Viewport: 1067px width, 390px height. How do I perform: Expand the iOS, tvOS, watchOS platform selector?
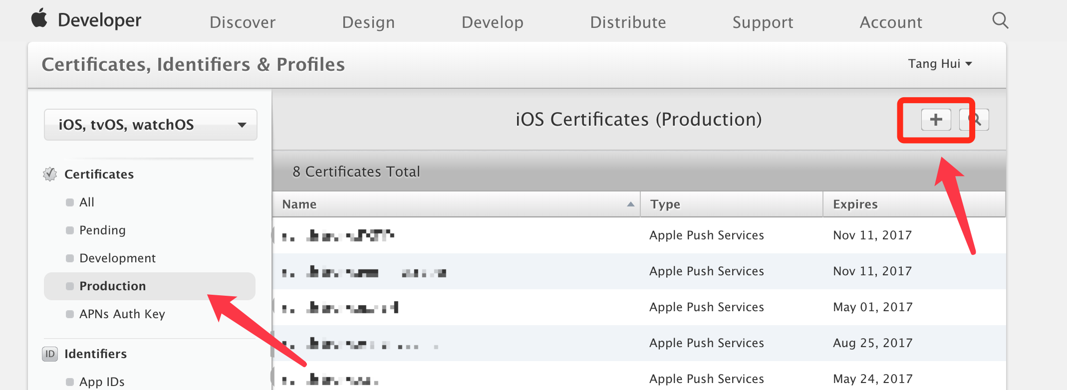click(x=150, y=125)
